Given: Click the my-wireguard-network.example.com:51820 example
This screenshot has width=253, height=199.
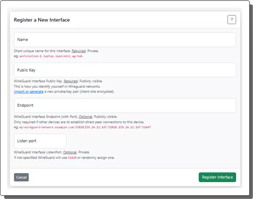Looking at the screenshot, I should pyautogui.click(x=51, y=127).
